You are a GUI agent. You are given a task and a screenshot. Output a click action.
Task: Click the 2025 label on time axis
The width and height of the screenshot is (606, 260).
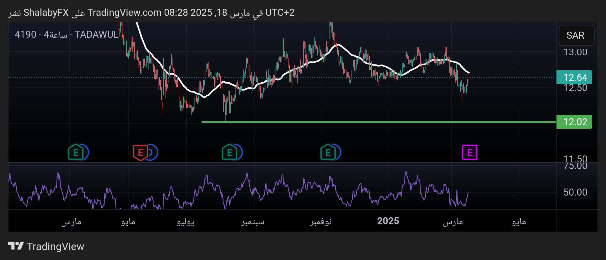[x=388, y=221]
